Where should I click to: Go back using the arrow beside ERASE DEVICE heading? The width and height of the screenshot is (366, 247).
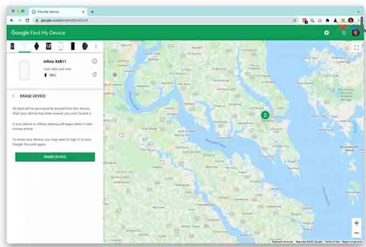pos(14,96)
